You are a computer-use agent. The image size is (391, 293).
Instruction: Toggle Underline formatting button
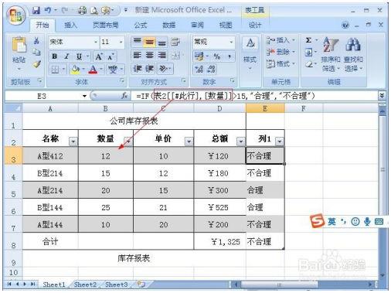(x=79, y=56)
